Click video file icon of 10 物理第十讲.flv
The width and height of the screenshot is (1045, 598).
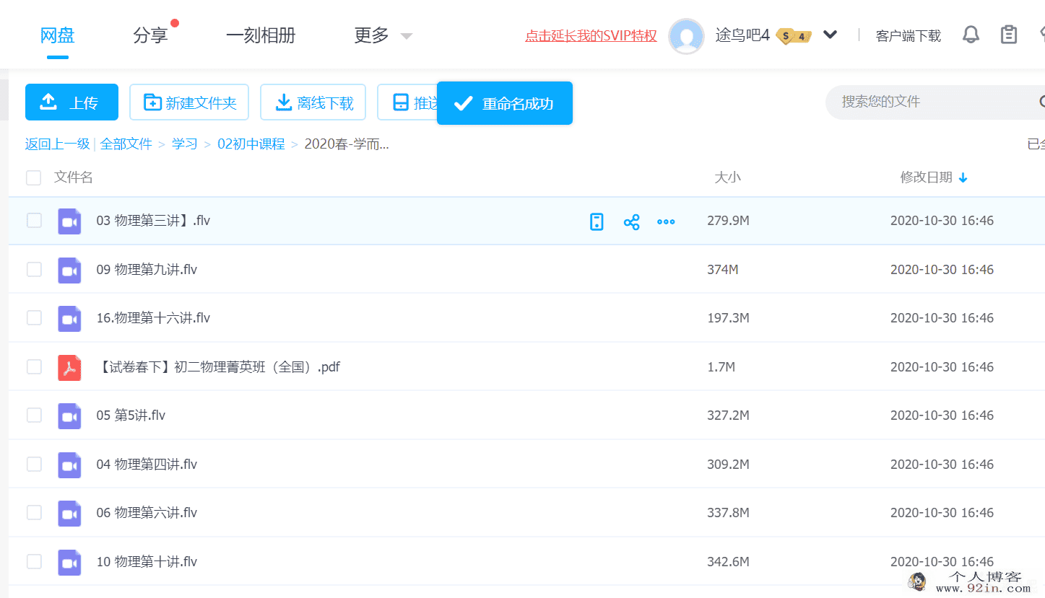coord(69,562)
